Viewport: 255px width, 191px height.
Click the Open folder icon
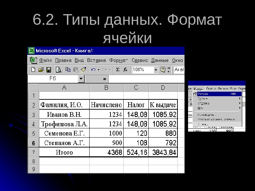[x=41, y=70]
